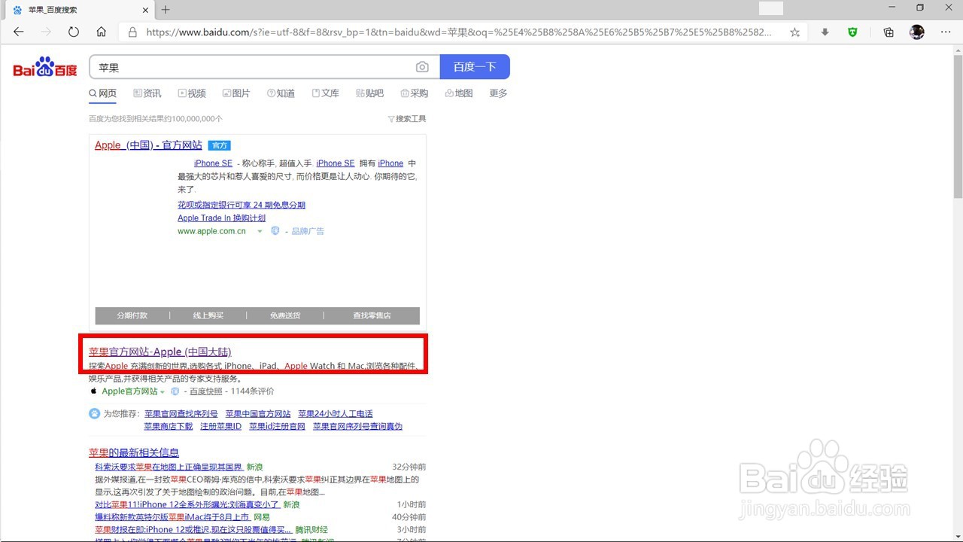Switch to the 采购 tab
This screenshot has width=963, height=542.
pos(414,93)
